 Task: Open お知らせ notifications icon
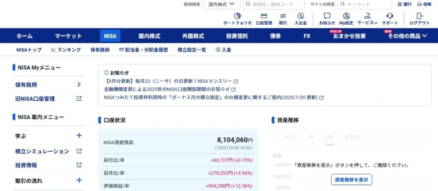(x=327, y=16)
